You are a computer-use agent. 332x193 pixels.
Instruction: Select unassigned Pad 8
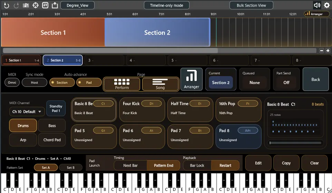tap(238, 136)
